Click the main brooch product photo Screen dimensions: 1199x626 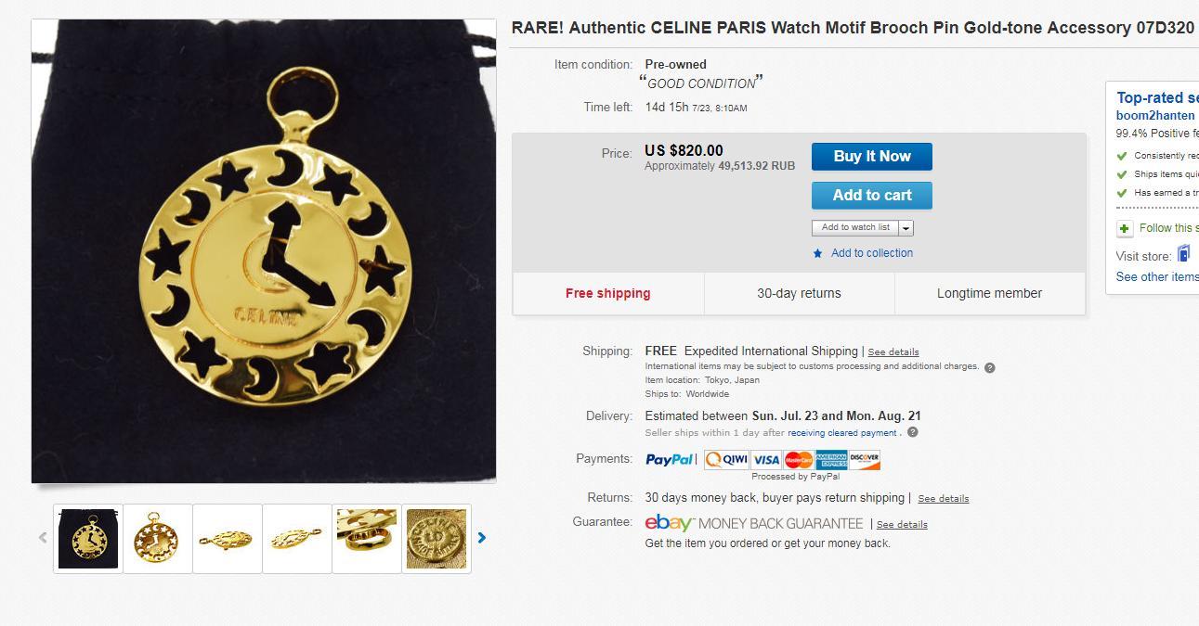click(264, 251)
